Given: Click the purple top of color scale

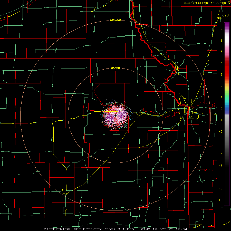Looking at the screenshot, I should pyautogui.click(x=227, y=26).
